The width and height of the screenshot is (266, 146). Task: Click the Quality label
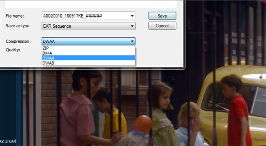[x=13, y=50]
